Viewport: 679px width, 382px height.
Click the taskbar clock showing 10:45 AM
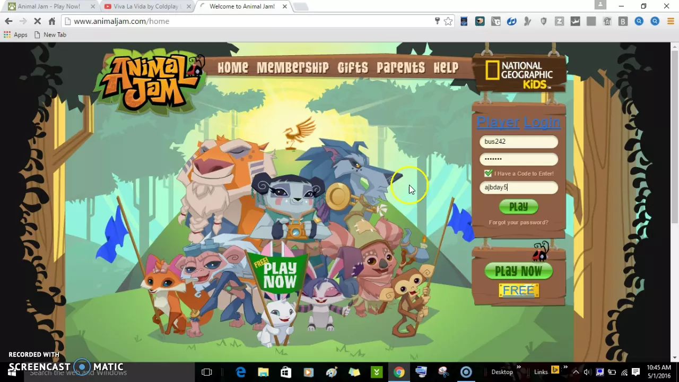[x=659, y=372]
